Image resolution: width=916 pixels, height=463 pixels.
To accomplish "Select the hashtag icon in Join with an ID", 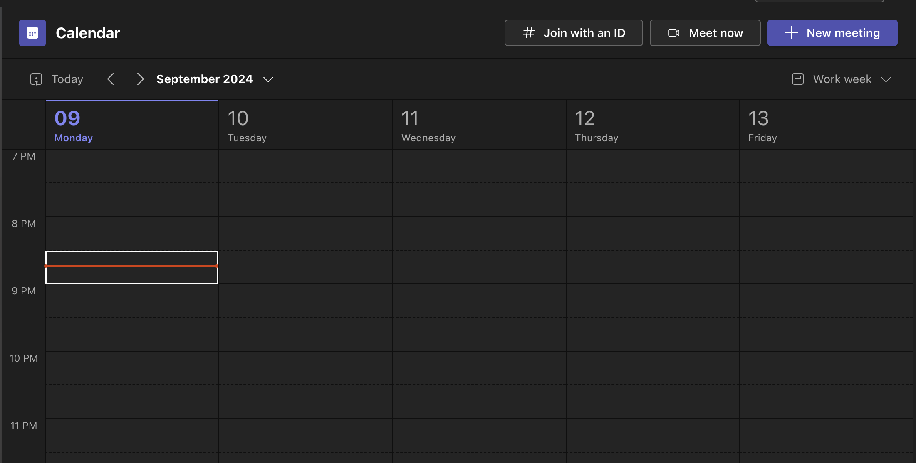I will 529,33.
